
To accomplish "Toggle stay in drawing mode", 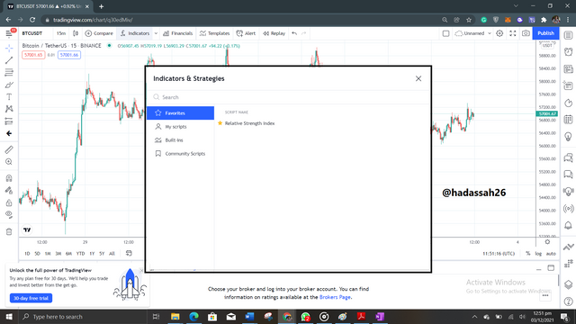I will tap(9, 190).
